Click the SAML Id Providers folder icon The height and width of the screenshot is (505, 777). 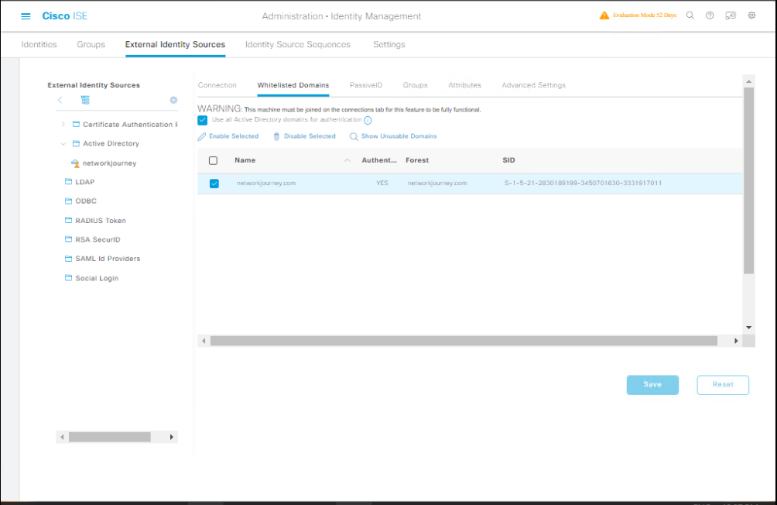click(68, 259)
